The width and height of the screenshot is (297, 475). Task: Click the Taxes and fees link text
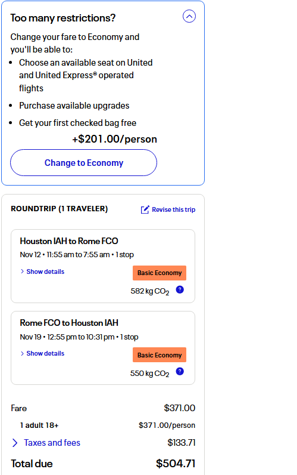(x=52, y=443)
